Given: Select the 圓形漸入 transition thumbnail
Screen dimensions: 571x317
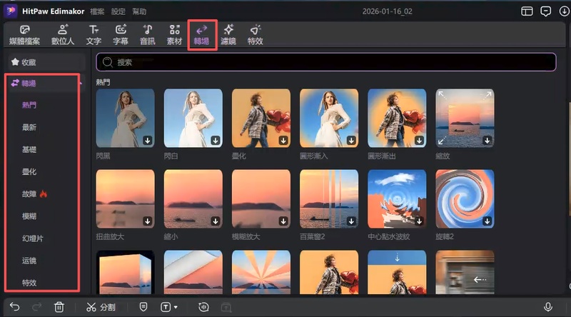Looking at the screenshot, I should 329,118.
